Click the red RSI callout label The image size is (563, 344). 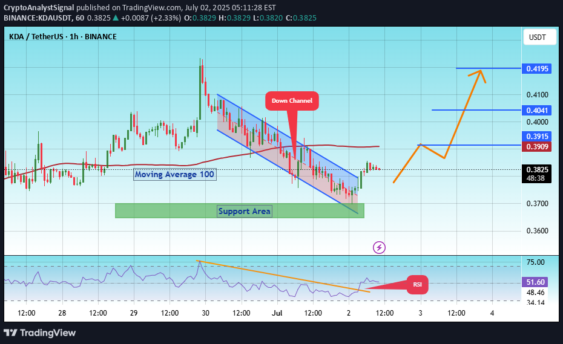(x=417, y=285)
